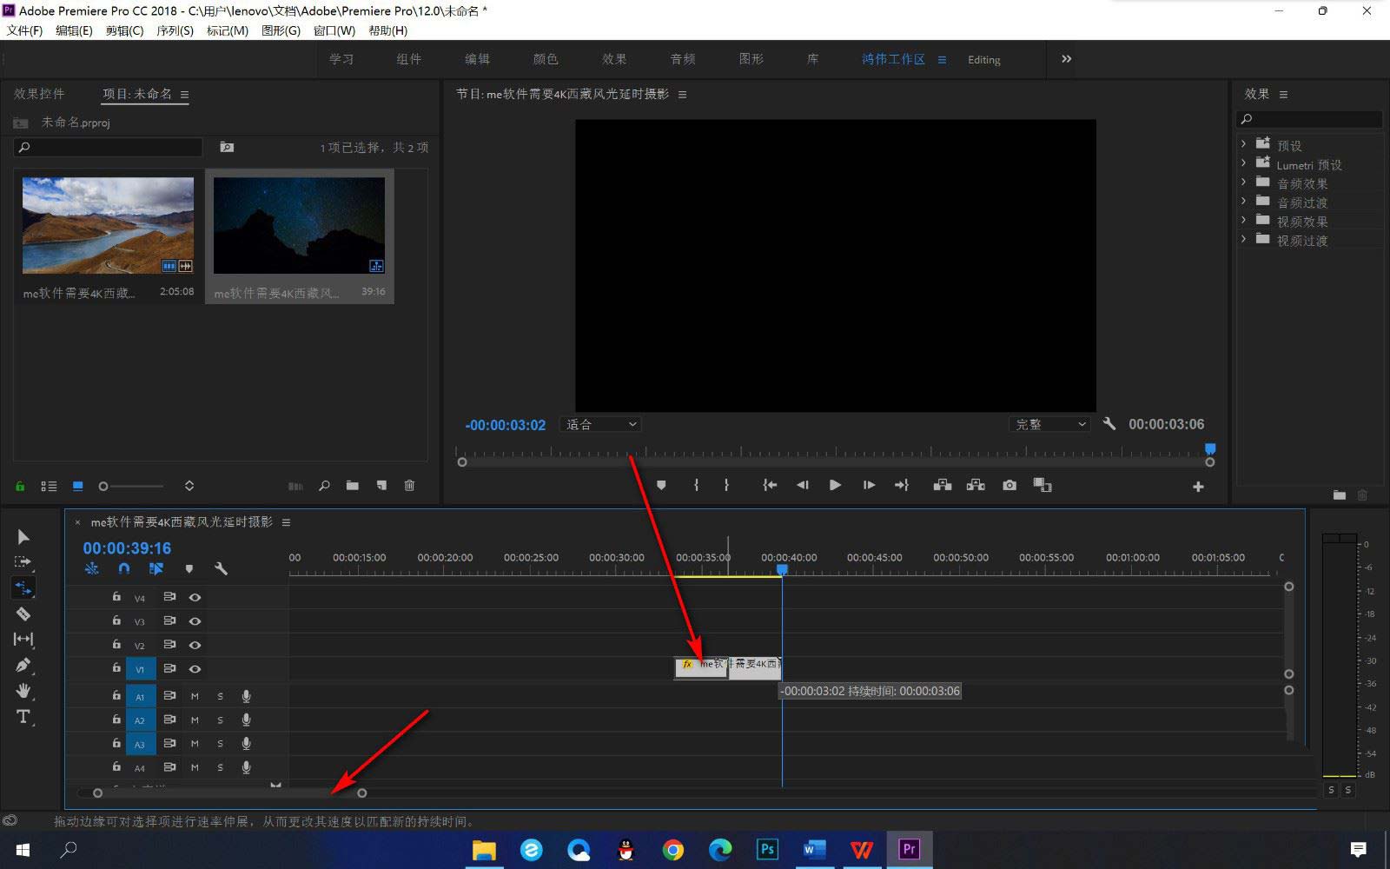Open 序列(S) menu
Screen dimensions: 1390x869
[175, 30]
